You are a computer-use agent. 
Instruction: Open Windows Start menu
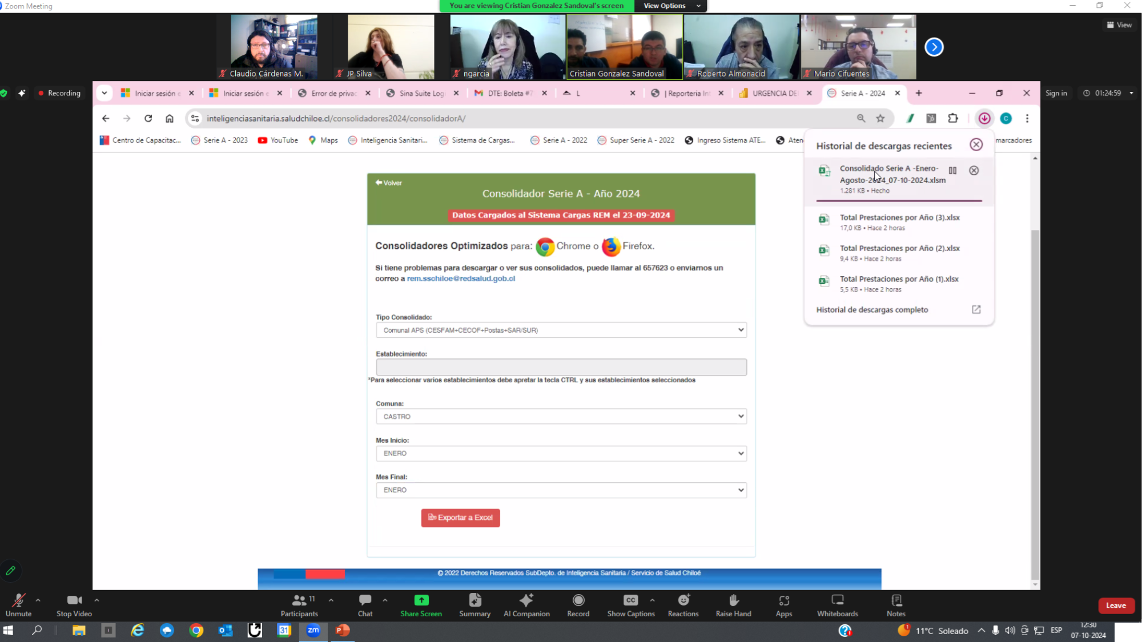click(x=8, y=630)
